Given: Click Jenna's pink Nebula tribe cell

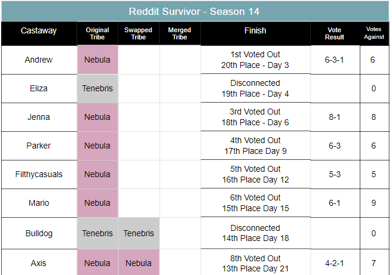Looking at the screenshot, I should tap(97, 117).
